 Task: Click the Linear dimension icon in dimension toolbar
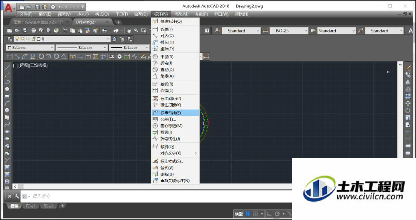(x=10, y=56)
